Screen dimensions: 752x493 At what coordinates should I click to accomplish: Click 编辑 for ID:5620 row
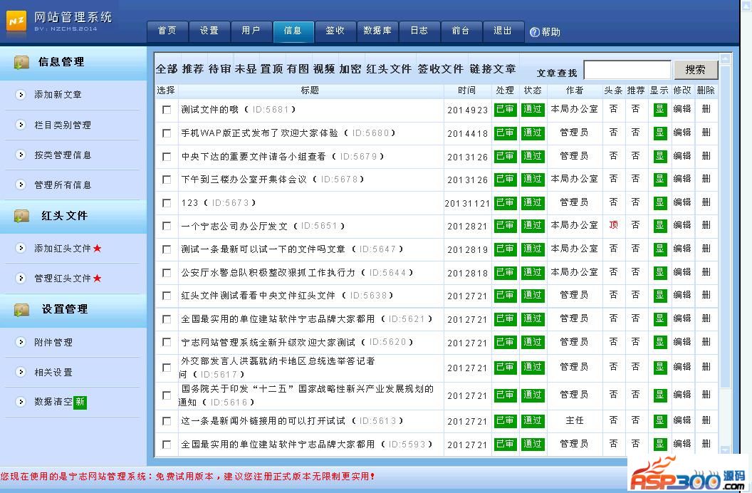tap(682, 342)
